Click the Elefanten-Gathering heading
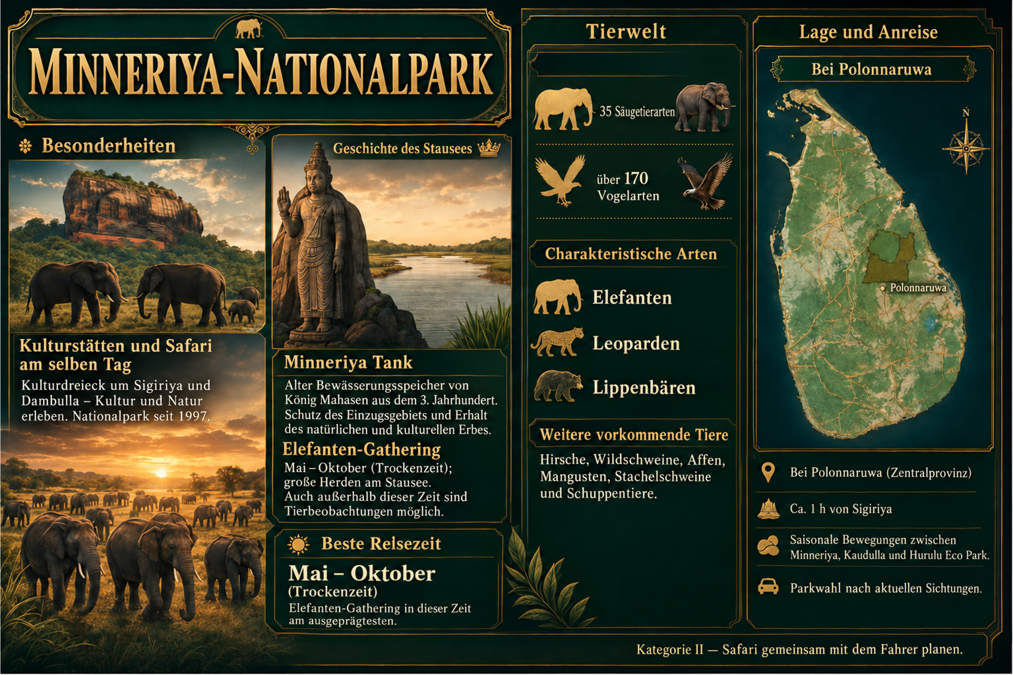This screenshot has height=675, width=1013. [x=361, y=450]
